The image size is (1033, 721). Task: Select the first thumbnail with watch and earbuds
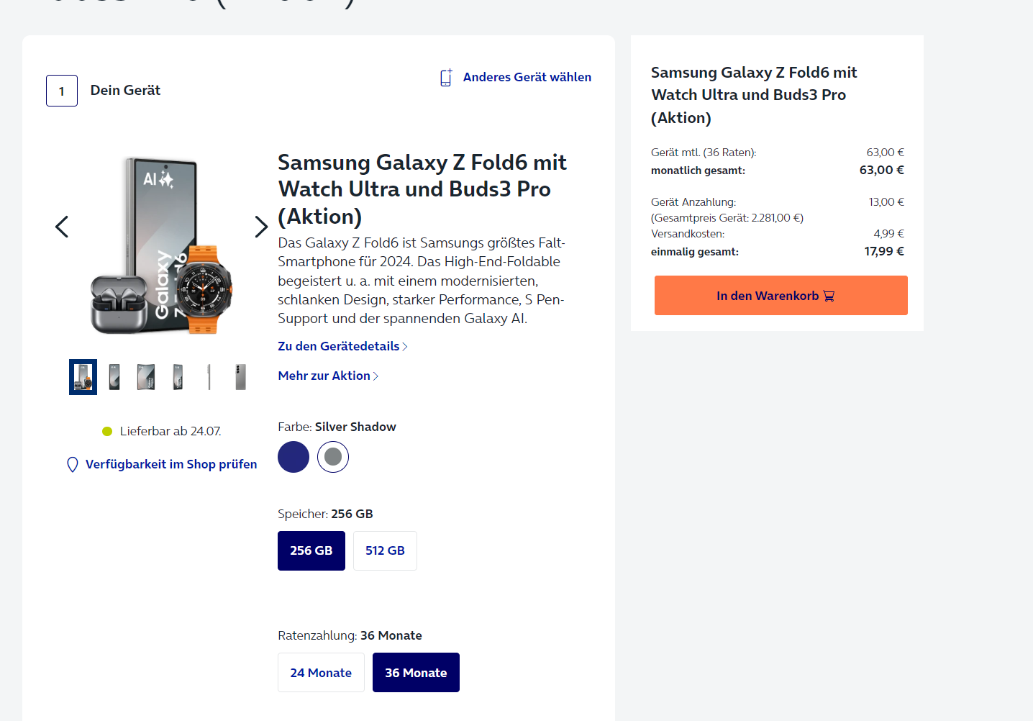[x=83, y=377]
